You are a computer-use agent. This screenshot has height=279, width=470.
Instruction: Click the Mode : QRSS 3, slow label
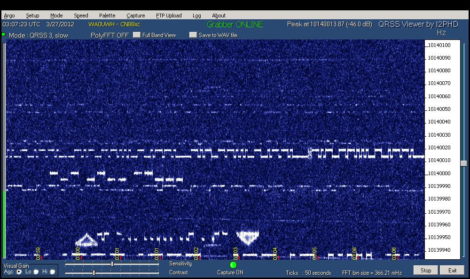point(39,35)
